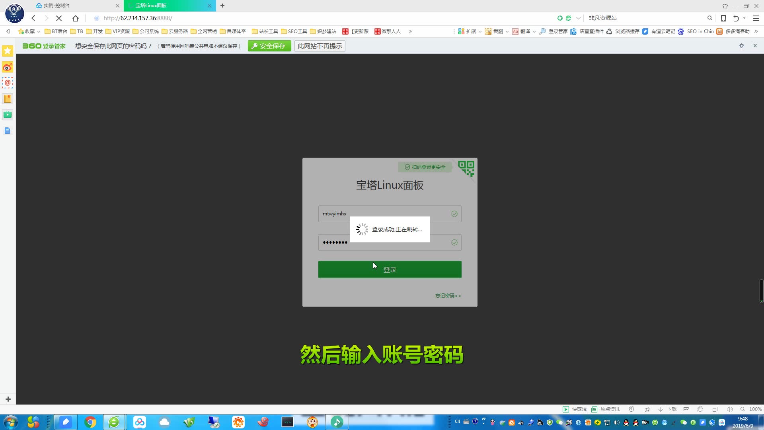Expand the 更多 toolbar overflow chevron
The image size is (764, 430).
tap(411, 31)
